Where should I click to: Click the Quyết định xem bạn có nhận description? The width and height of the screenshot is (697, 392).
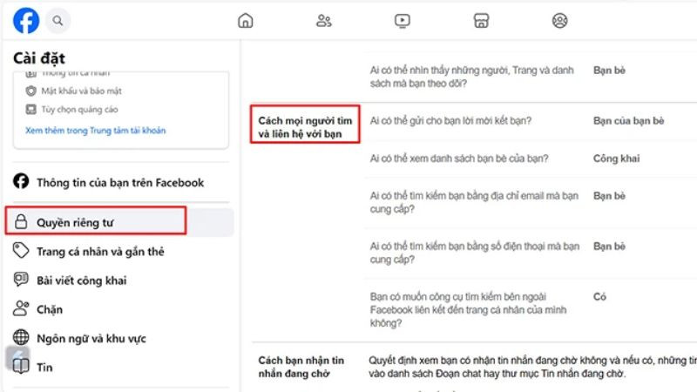532,367
